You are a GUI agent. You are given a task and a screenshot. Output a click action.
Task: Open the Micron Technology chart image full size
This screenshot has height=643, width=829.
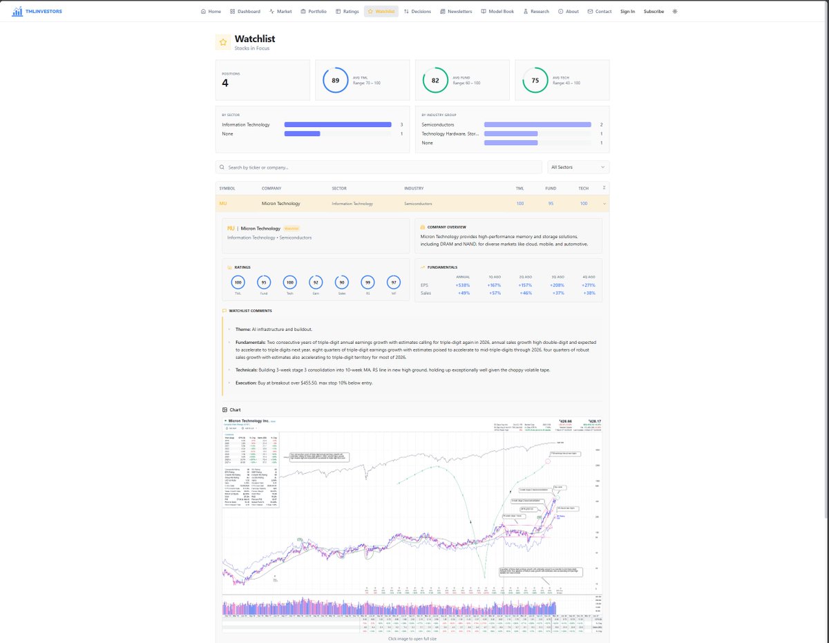pyautogui.click(x=412, y=524)
